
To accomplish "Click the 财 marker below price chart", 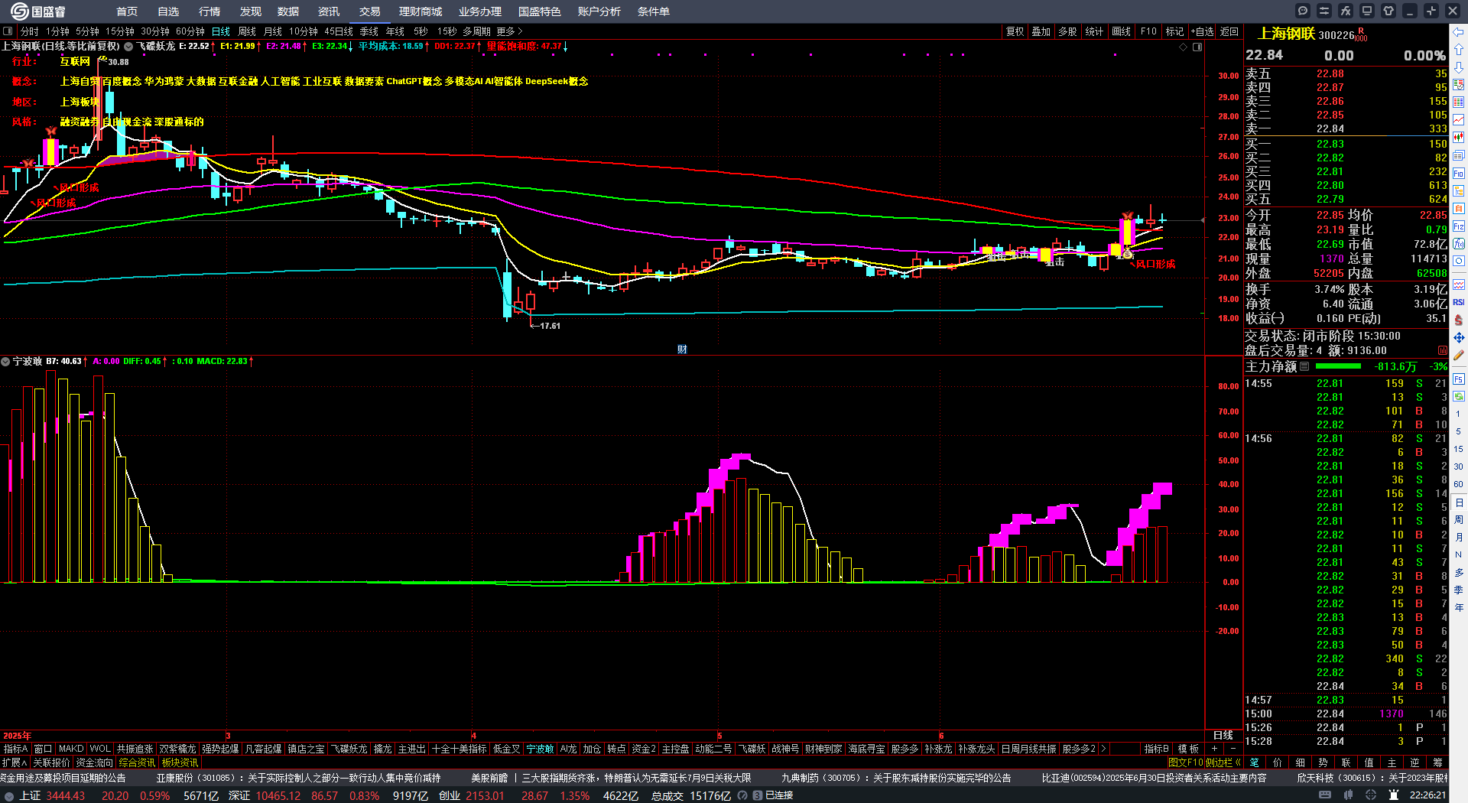I will (682, 349).
